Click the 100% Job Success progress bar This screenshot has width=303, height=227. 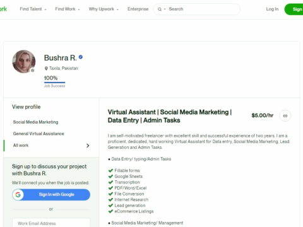click(54, 83)
